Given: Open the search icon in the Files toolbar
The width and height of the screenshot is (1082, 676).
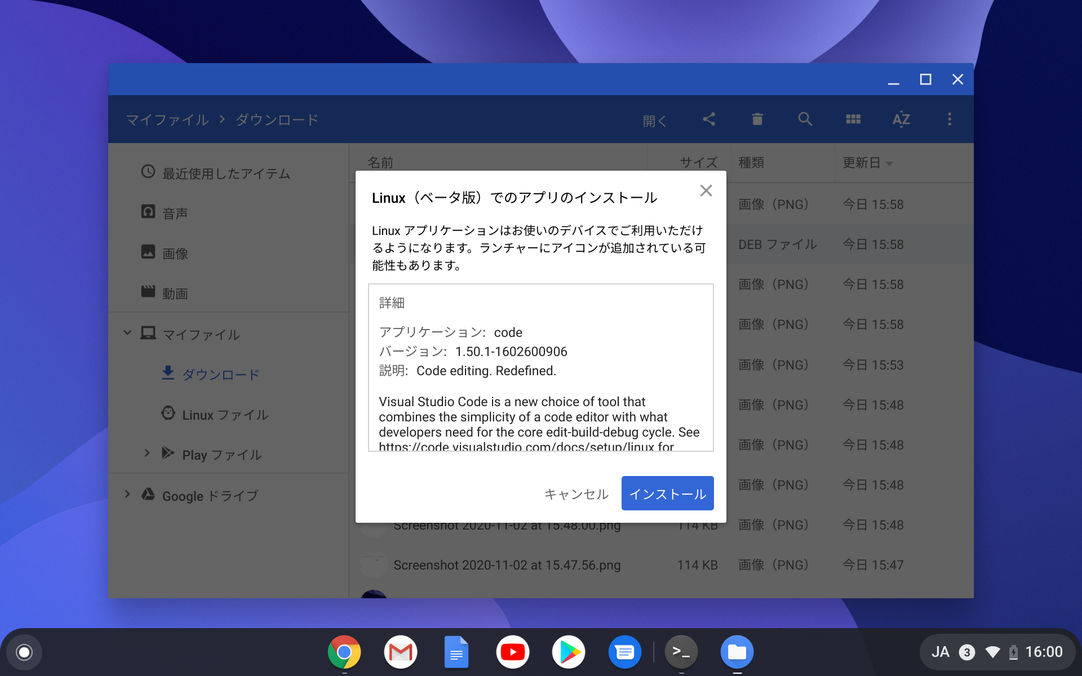Looking at the screenshot, I should [x=805, y=119].
